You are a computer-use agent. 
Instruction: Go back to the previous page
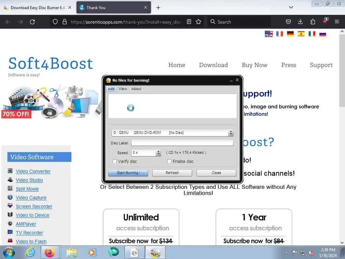click(x=8, y=22)
